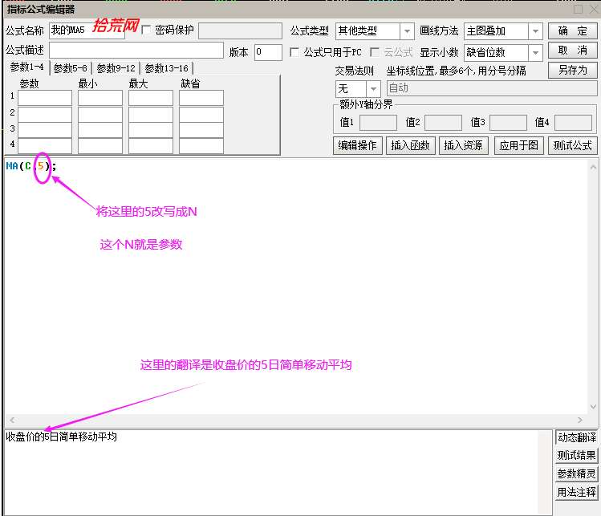Show the 用法注释 panel
The height and width of the screenshot is (516, 601).
point(576,492)
